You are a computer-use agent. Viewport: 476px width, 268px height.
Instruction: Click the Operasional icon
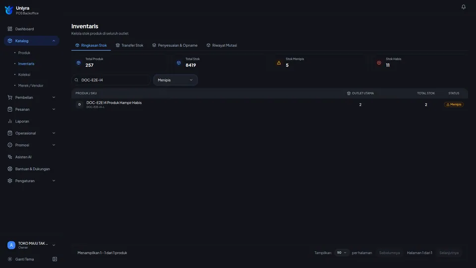click(10, 133)
